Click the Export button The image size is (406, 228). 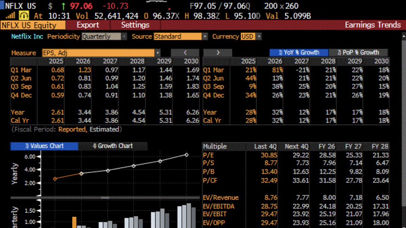coord(88,25)
